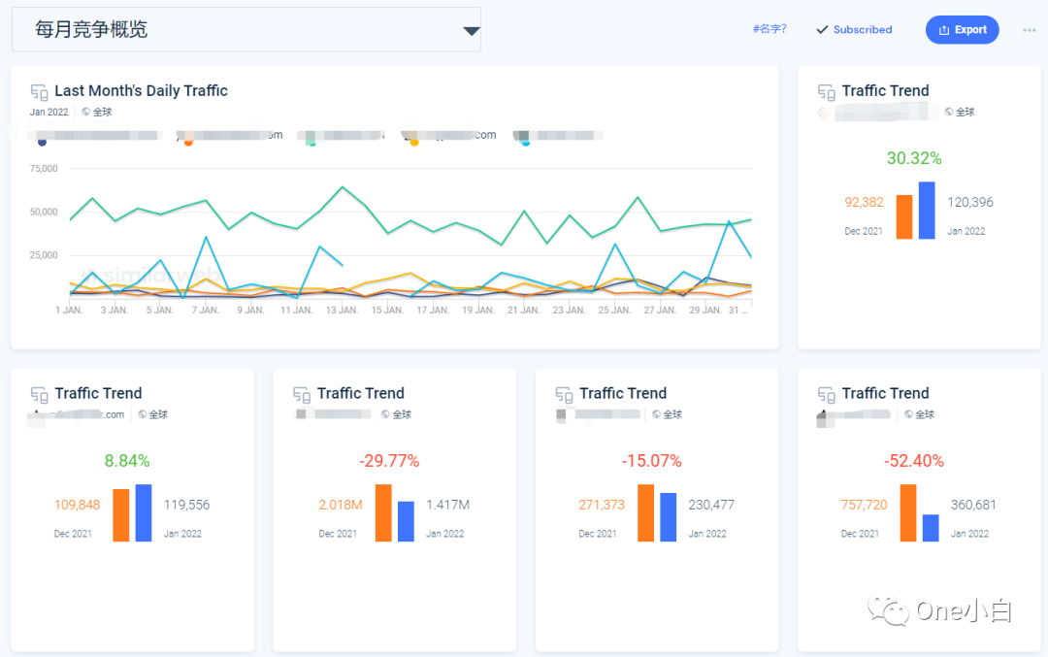
Task: Click the upload icon inside the Export button
Action: pos(946,29)
